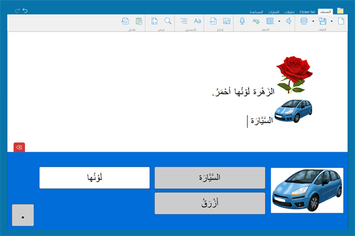Click the blue car picture in the grid
Image resolution: width=355 pixels, height=236 pixels.
(307, 190)
